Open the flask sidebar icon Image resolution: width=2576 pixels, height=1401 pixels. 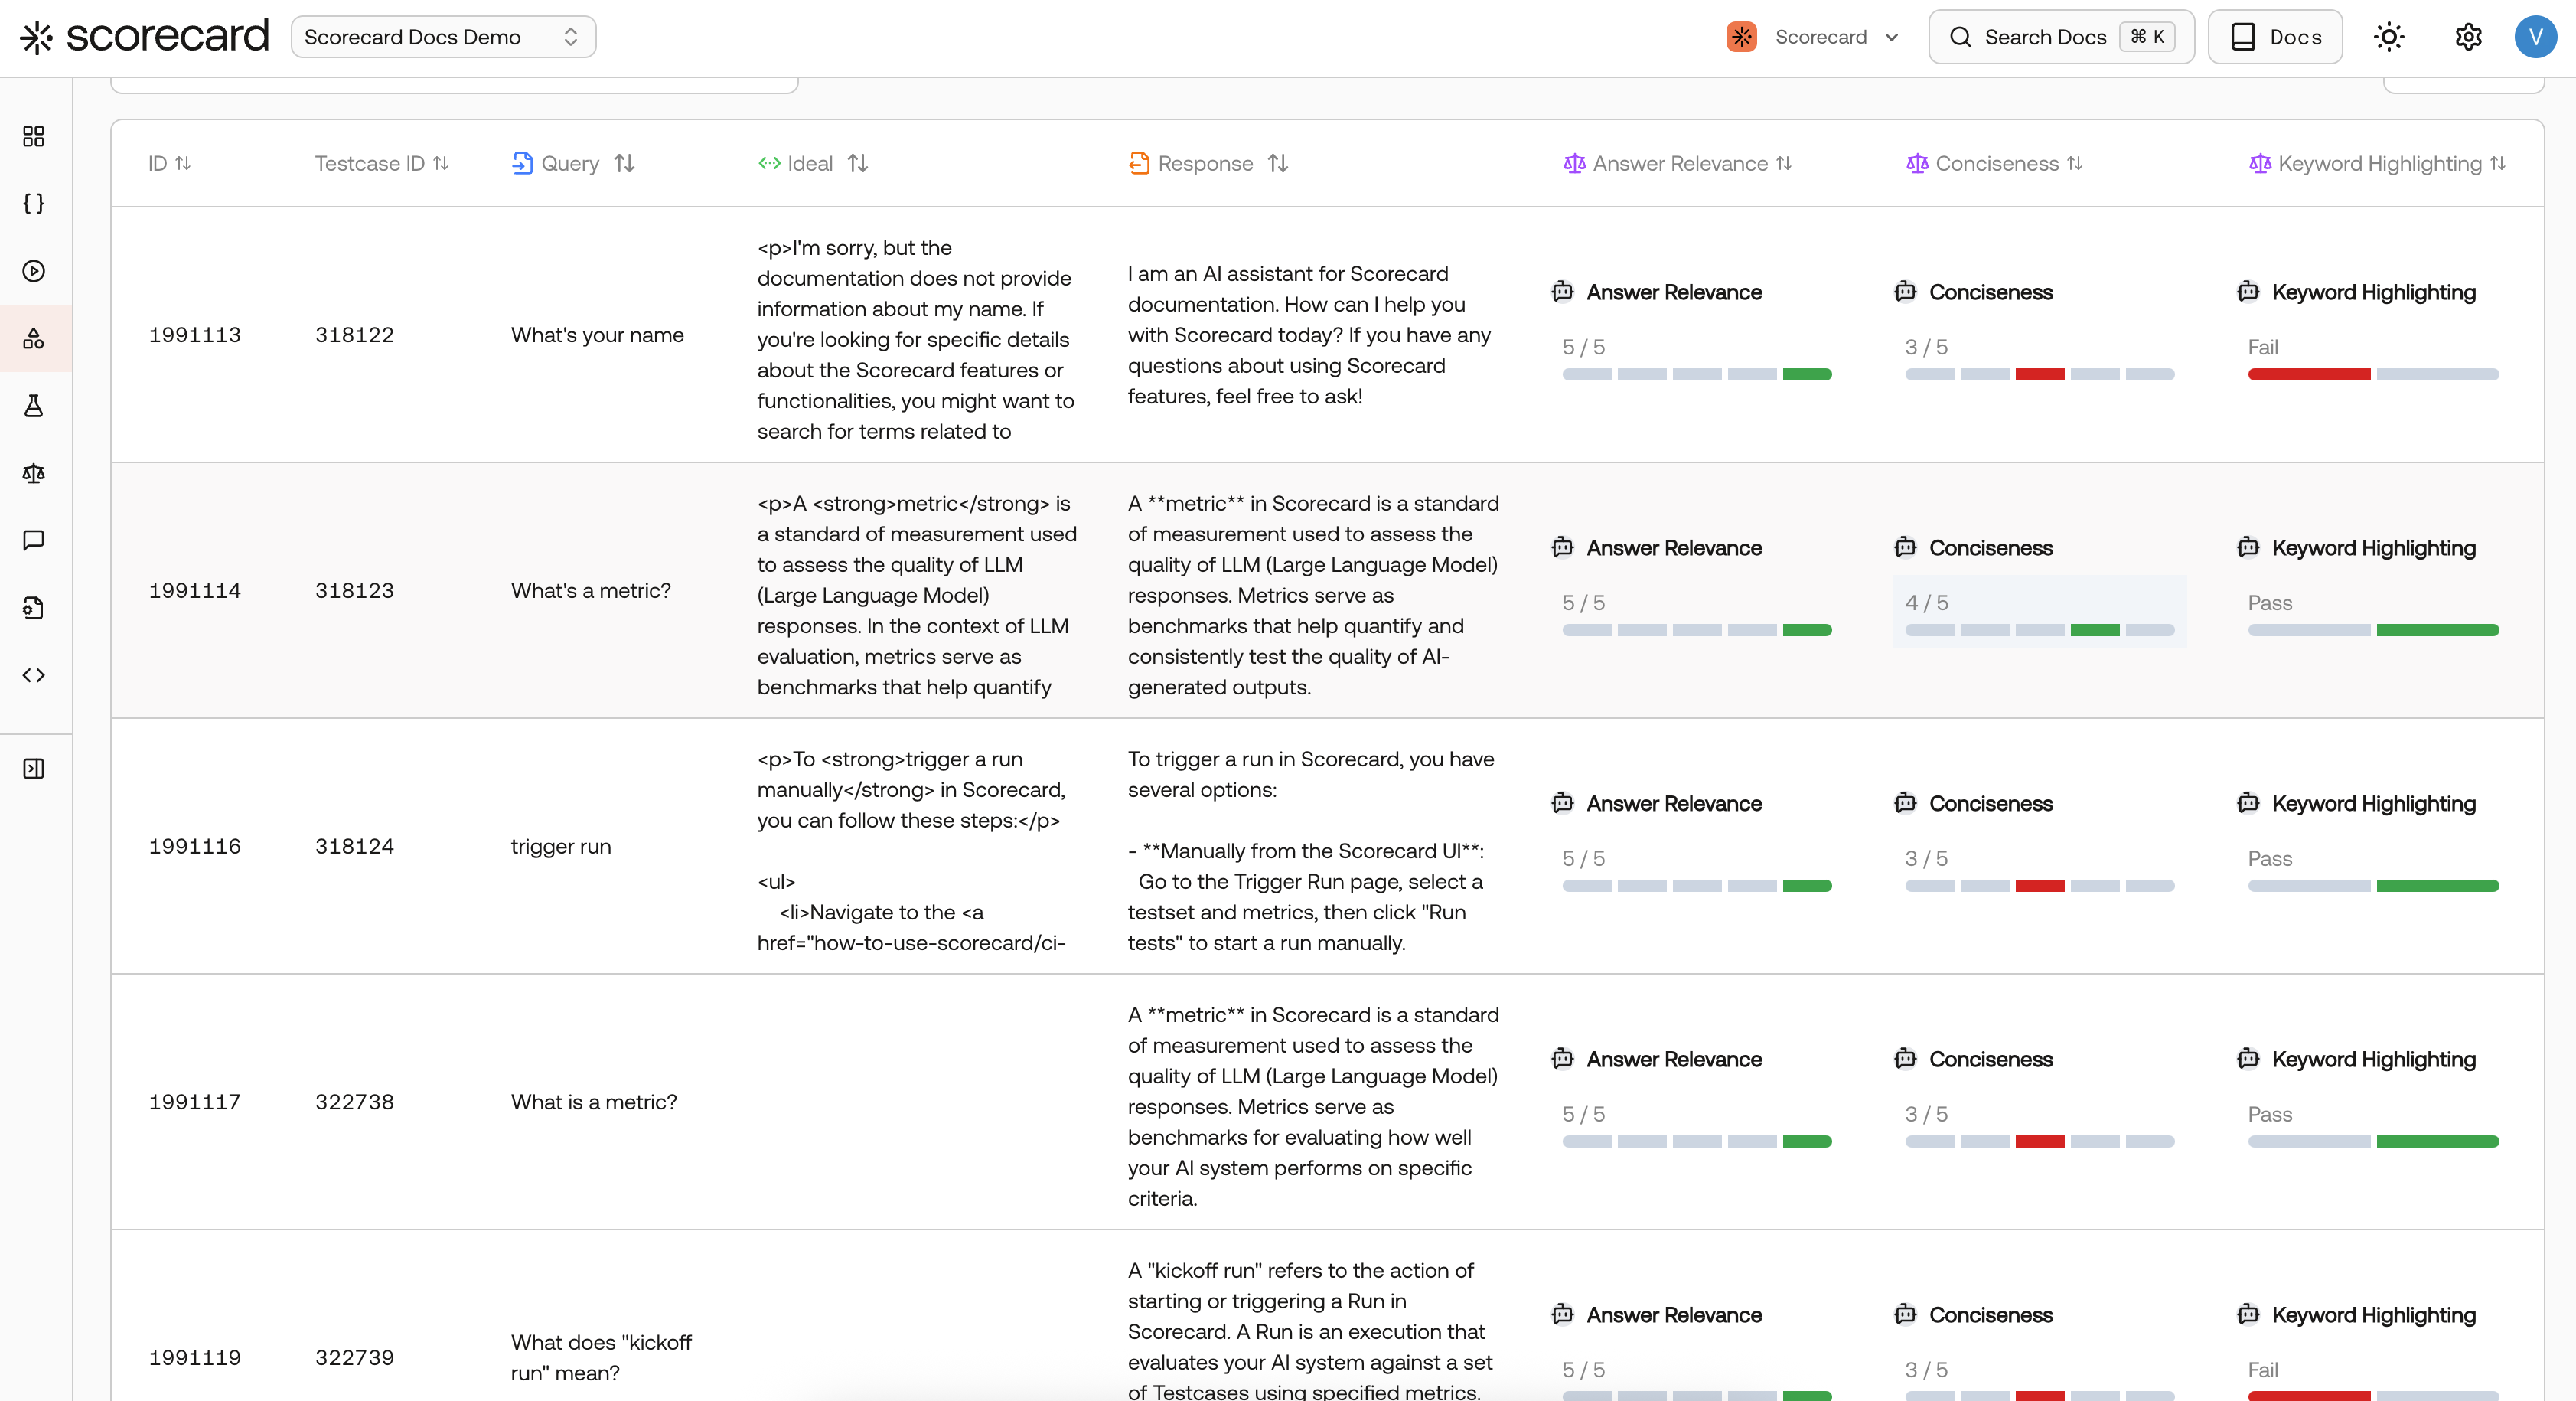34,405
